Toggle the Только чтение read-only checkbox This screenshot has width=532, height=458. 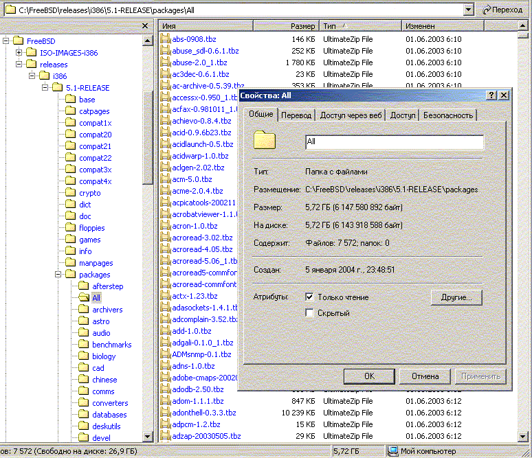[309, 297]
